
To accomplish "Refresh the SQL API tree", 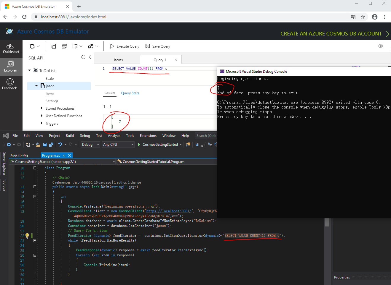I will (83, 57).
